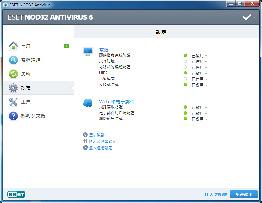This screenshot has height=203, width=262.
Task: Toggle 可移除的媒體防護 status indicator
Action: point(185,67)
